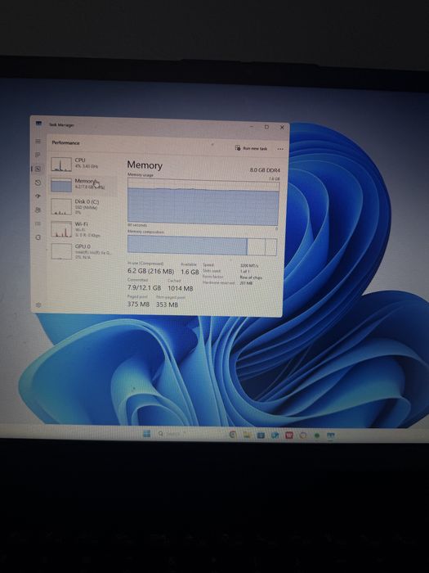Click the Memory usage graph

click(x=203, y=203)
